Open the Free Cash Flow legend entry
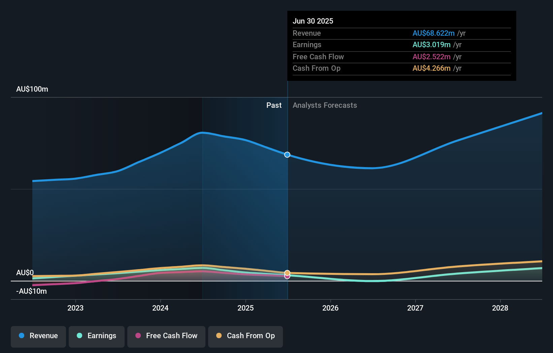553x353 pixels. pyautogui.click(x=166, y=336)
